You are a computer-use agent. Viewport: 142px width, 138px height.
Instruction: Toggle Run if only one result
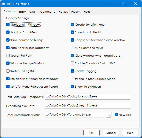[x=72, y=48]
